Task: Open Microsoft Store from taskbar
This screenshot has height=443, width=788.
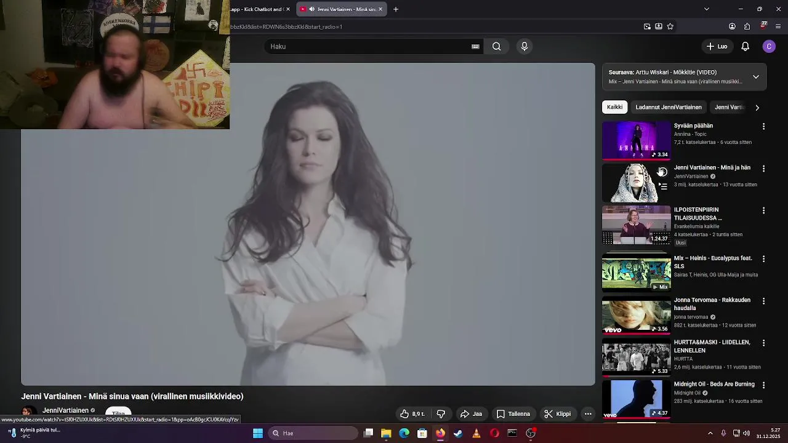Action: (422, 433)
